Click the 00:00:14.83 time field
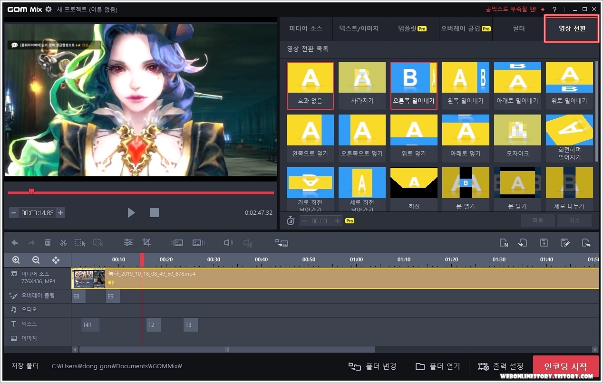 click(x=38, y=213)
